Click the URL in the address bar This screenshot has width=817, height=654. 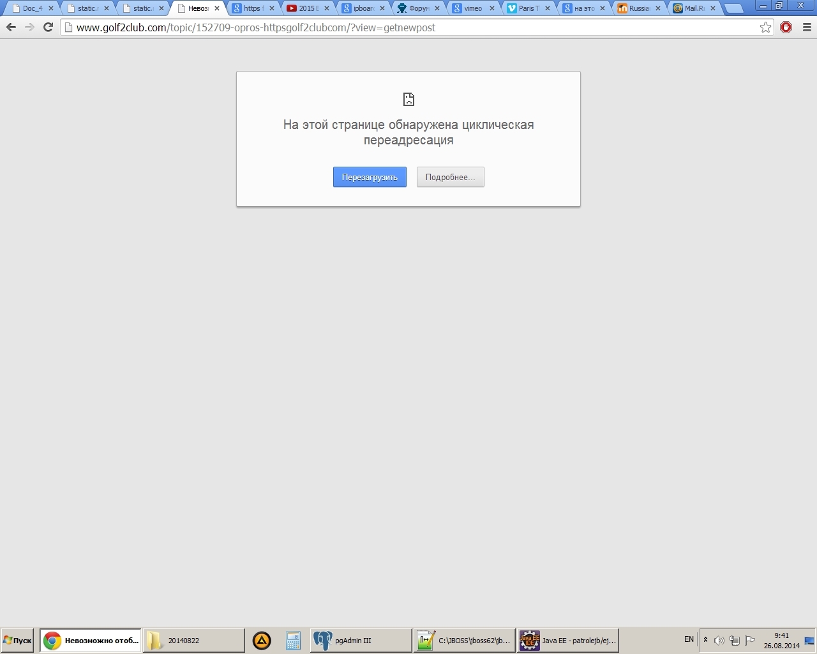point(256,27)
